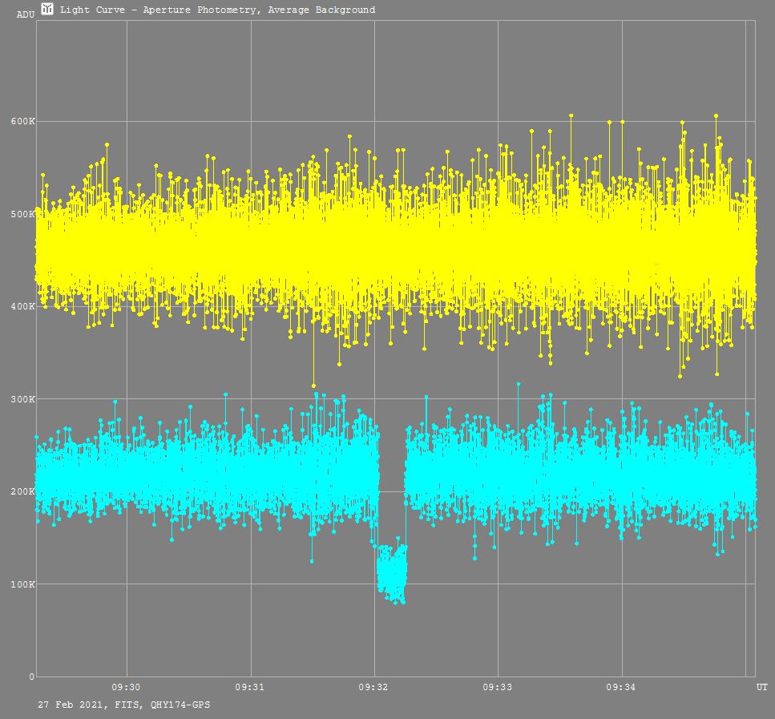The image size is (775, 719).
Task: Click the 09:33 time axis label
Action: click(x=497, y=687)
